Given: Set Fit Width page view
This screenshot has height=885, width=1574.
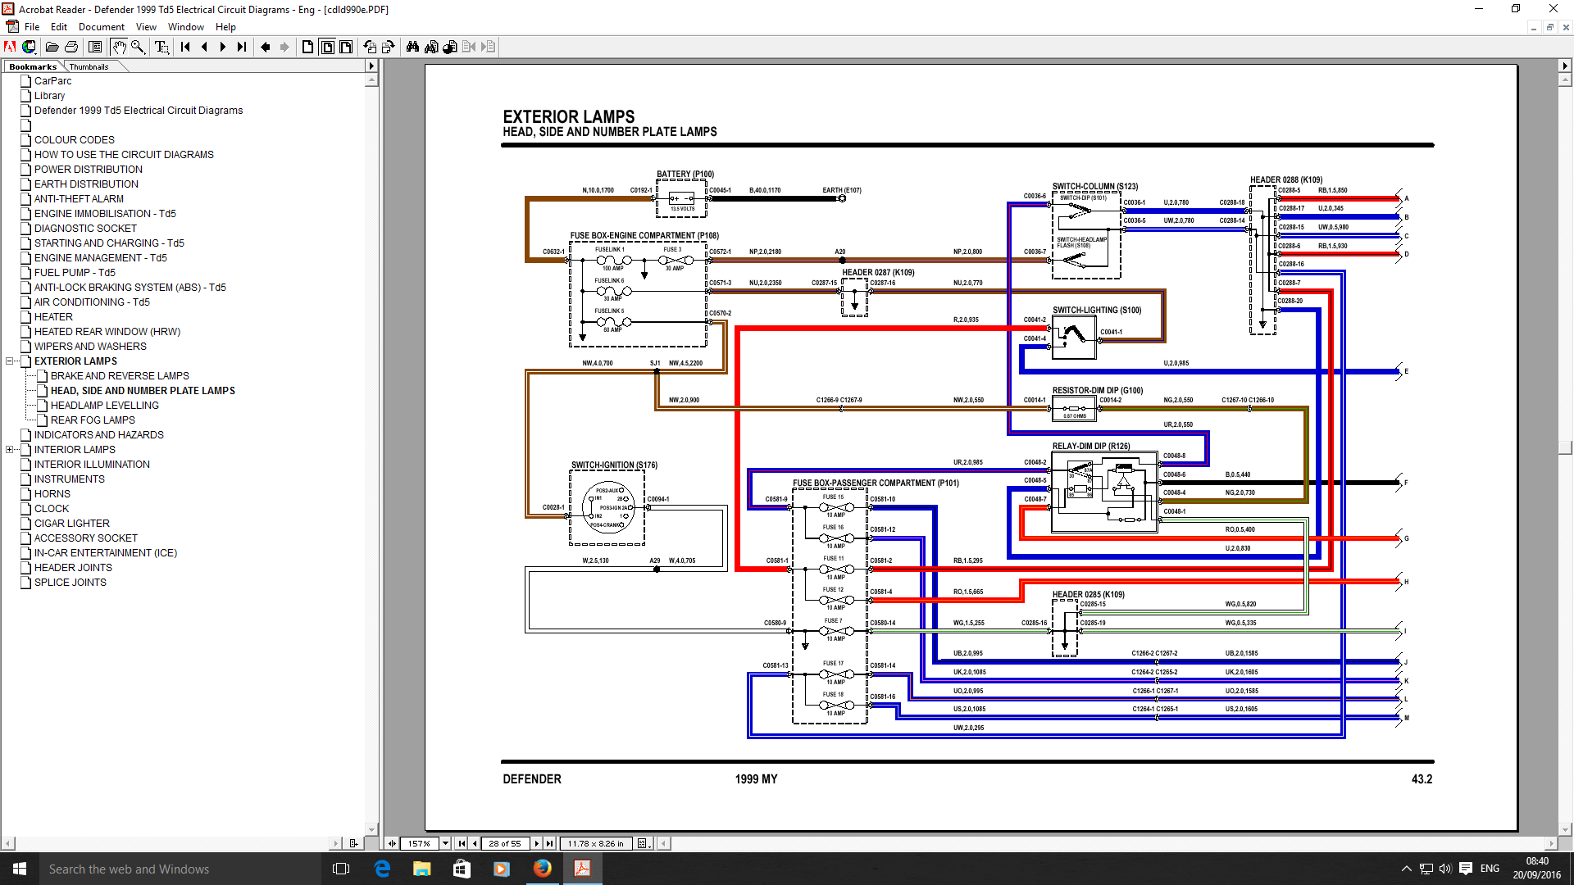Looking at the screenshot, I should point(346,48).
